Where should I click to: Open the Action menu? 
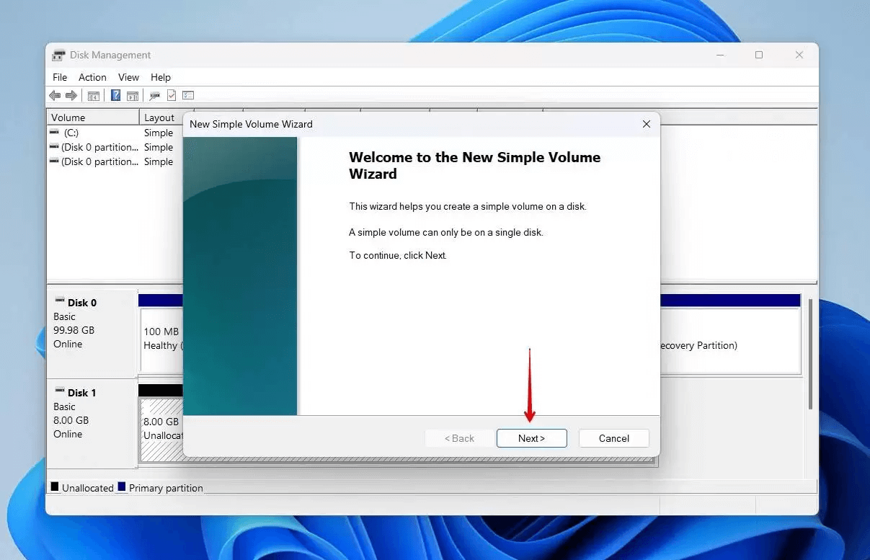[92, 77]
